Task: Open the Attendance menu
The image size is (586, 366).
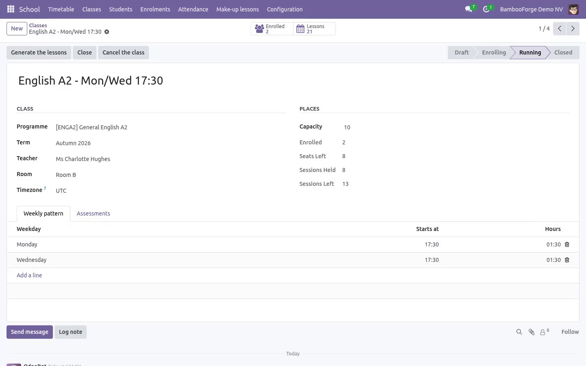Action: 193,9
